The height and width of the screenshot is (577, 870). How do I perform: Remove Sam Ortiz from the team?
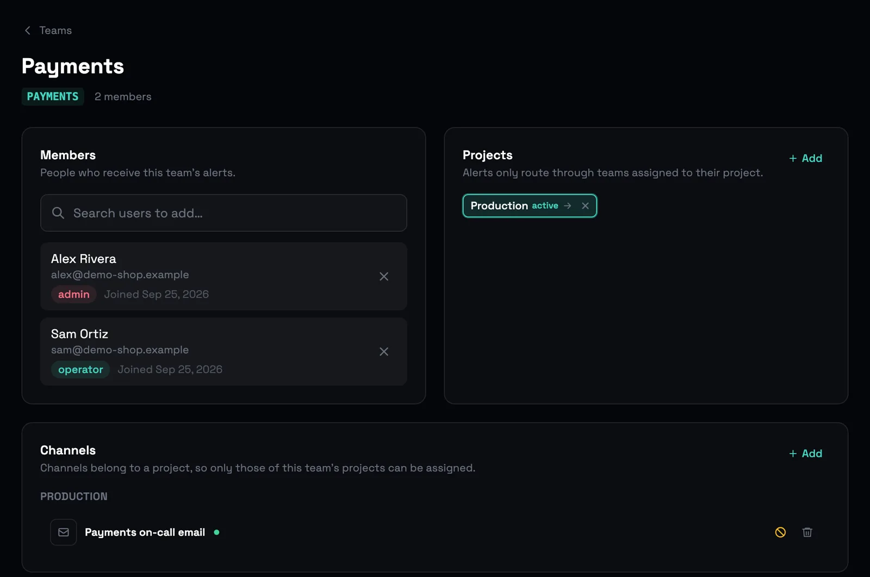[x=384, y=352]
